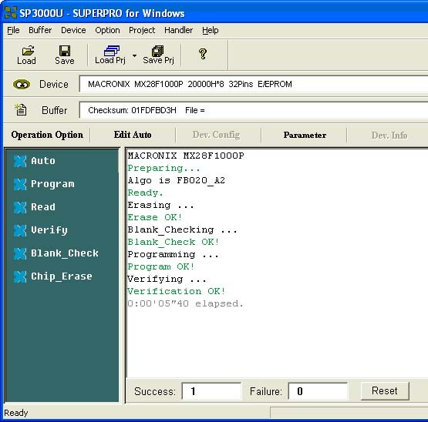Click the Buffer document icon

point(21,110)
